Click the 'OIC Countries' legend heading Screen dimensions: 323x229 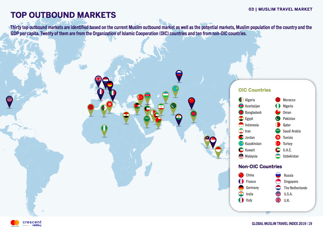click(255, 90)
